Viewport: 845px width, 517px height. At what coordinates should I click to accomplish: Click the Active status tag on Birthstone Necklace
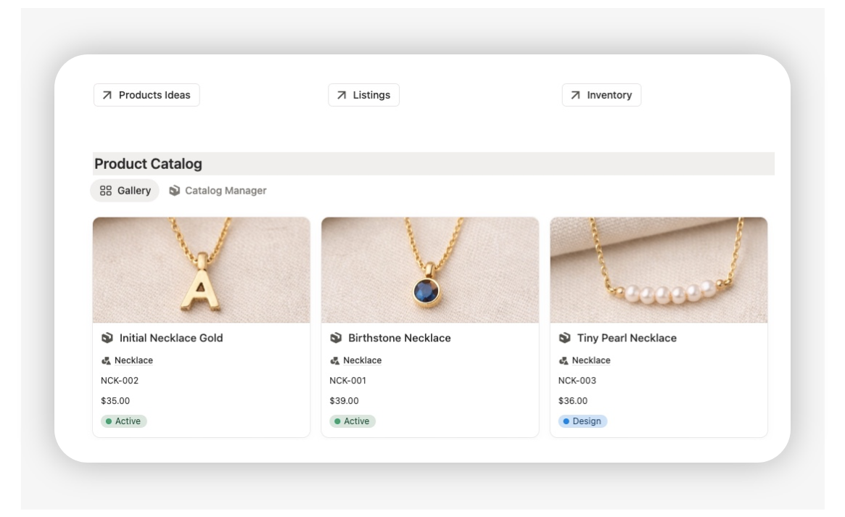coord(353,421)
